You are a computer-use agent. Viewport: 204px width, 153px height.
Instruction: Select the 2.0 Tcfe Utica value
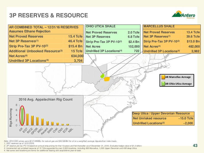pyautogui.click(x=133, y=32)
